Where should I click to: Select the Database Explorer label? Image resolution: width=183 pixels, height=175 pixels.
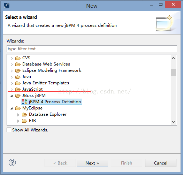(x=48, y=114)
